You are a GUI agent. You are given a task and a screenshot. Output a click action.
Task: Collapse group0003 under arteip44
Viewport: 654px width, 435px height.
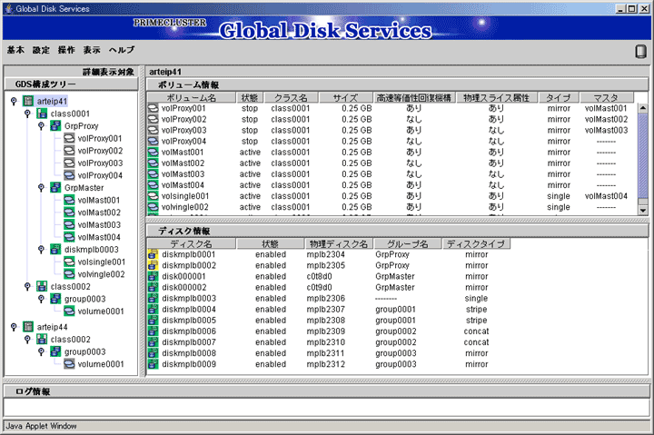(41, 351)
